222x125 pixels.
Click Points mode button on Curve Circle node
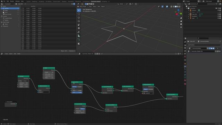77,109
